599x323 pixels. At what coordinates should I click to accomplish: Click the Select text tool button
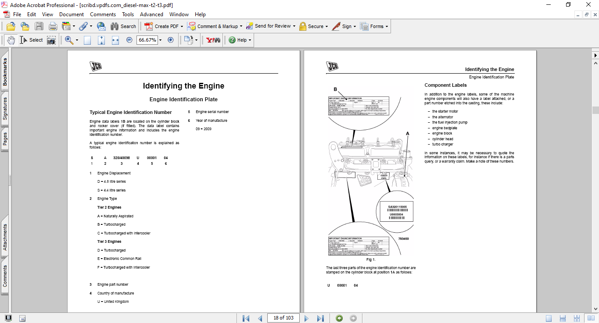click(31, 40)
